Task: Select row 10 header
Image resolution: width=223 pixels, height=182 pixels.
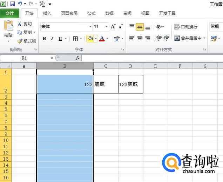Action: click(6, 140)
